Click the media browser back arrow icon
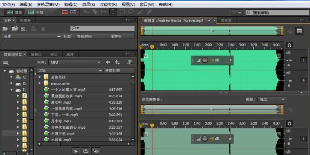 [108, 62]
